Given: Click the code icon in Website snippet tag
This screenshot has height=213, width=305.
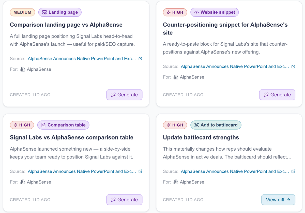Looking at the screenshot, I should click(196, 12).
